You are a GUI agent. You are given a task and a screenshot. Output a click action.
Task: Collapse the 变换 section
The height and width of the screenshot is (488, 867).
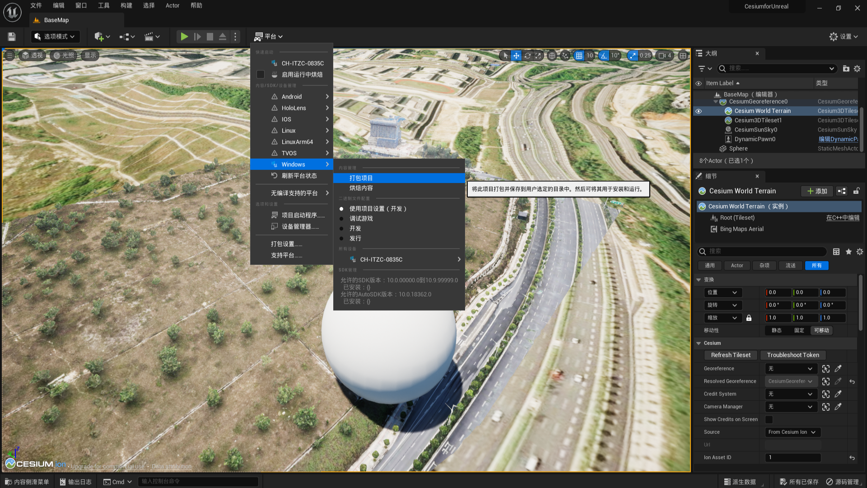[x=699, y=280]
